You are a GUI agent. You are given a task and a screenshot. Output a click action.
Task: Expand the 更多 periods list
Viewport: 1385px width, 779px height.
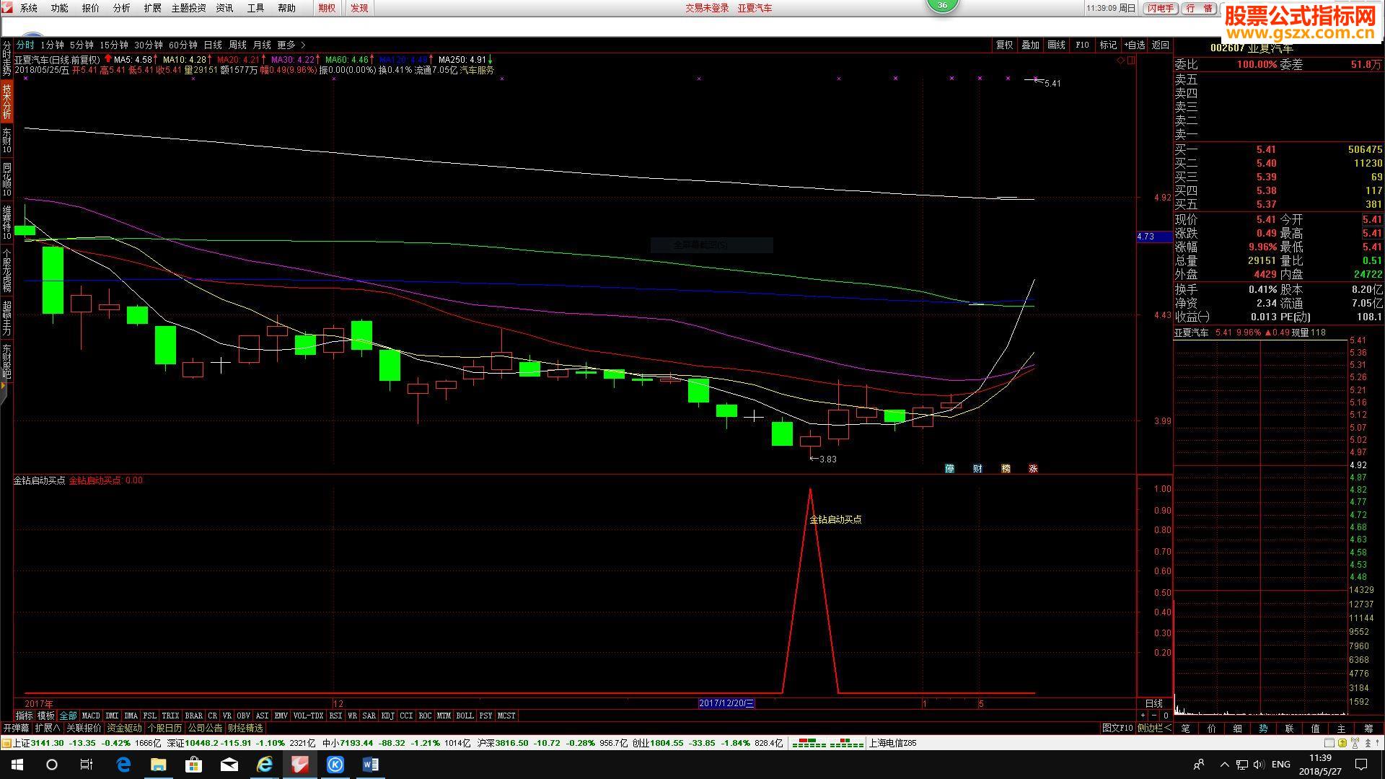[x=291, y=45]
